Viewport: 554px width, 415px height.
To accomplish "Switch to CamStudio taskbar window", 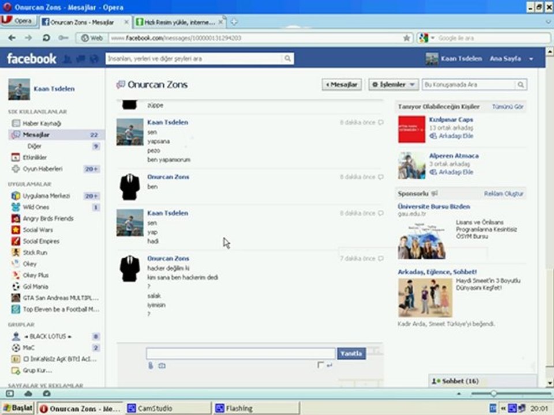I will click(x=168, y=409).
